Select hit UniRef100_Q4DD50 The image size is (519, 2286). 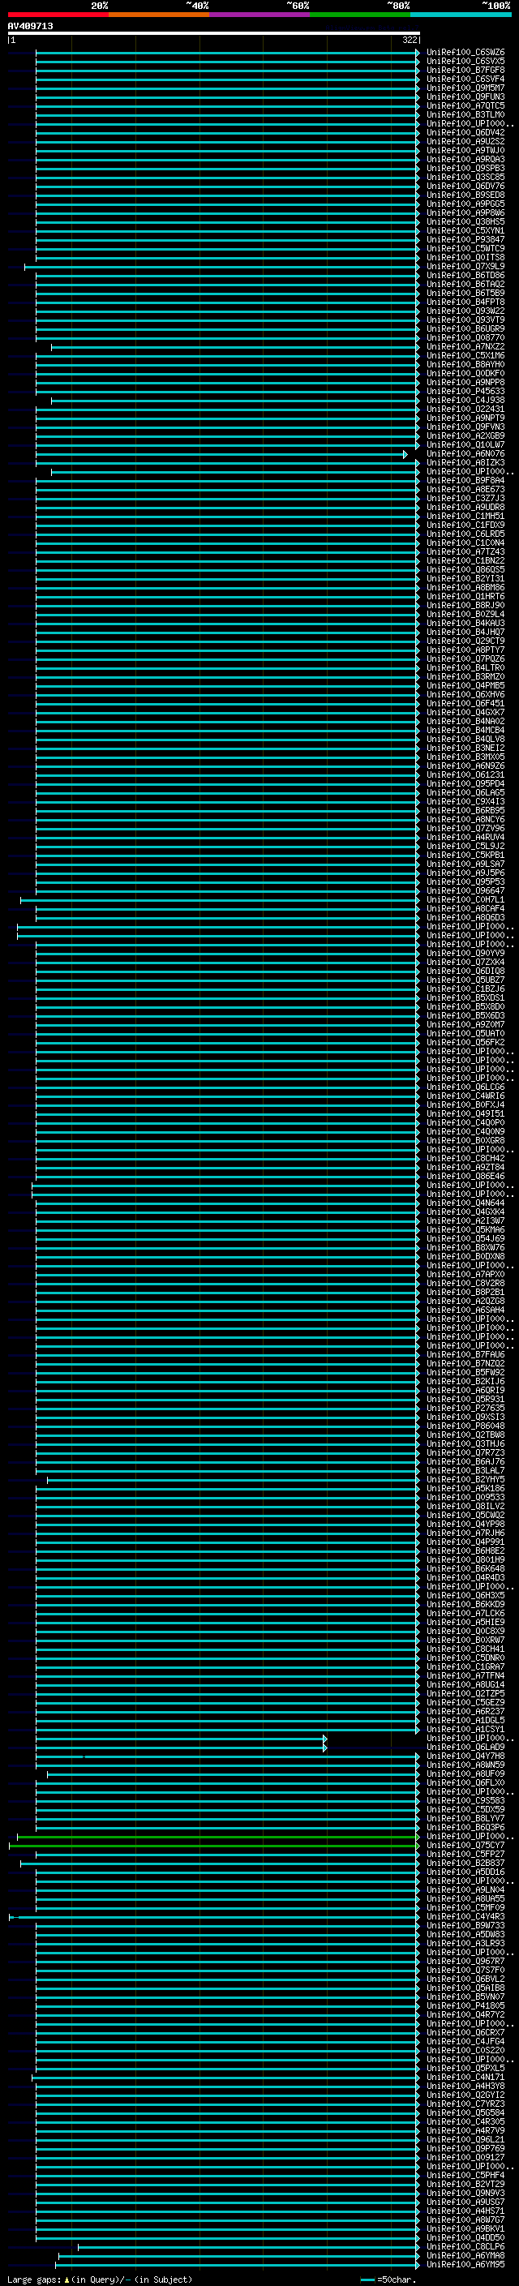point(465,2237)
